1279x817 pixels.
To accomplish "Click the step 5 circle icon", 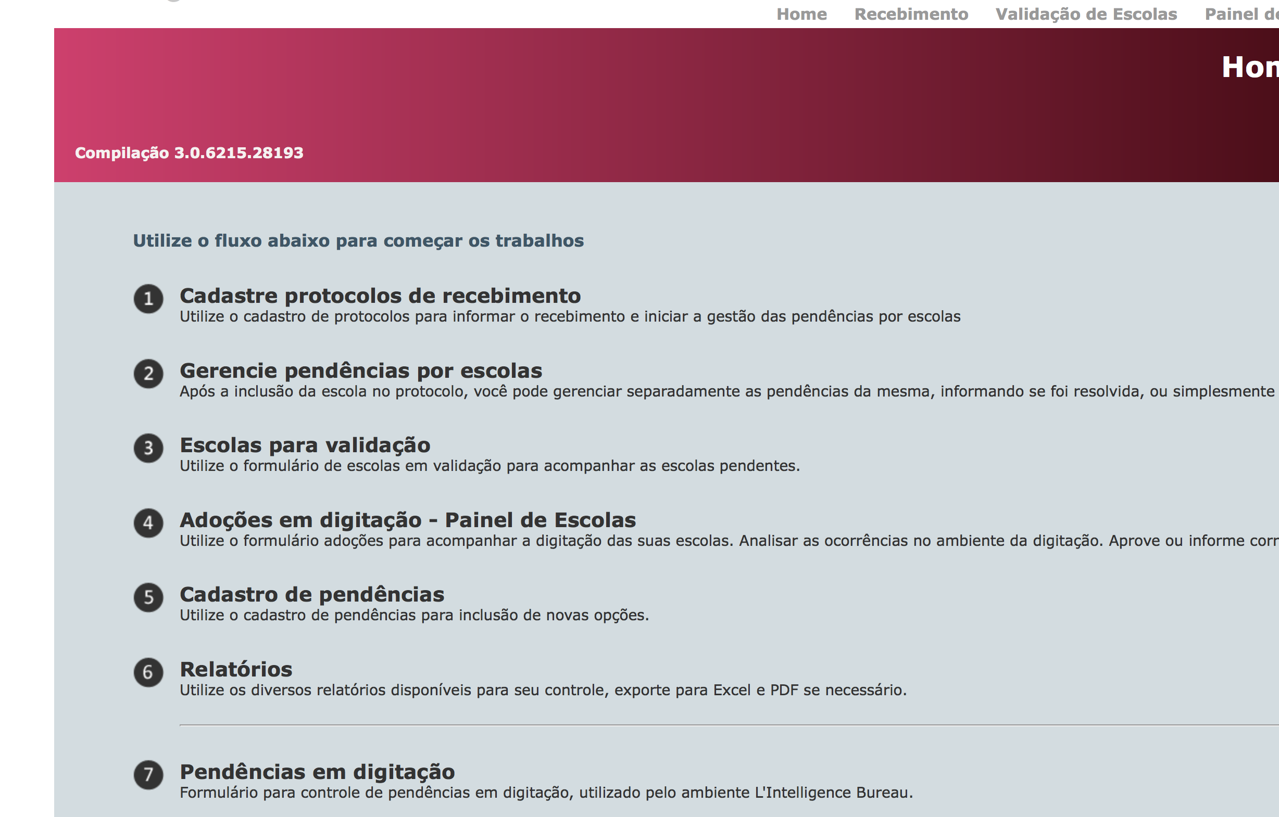I will 148,597.
